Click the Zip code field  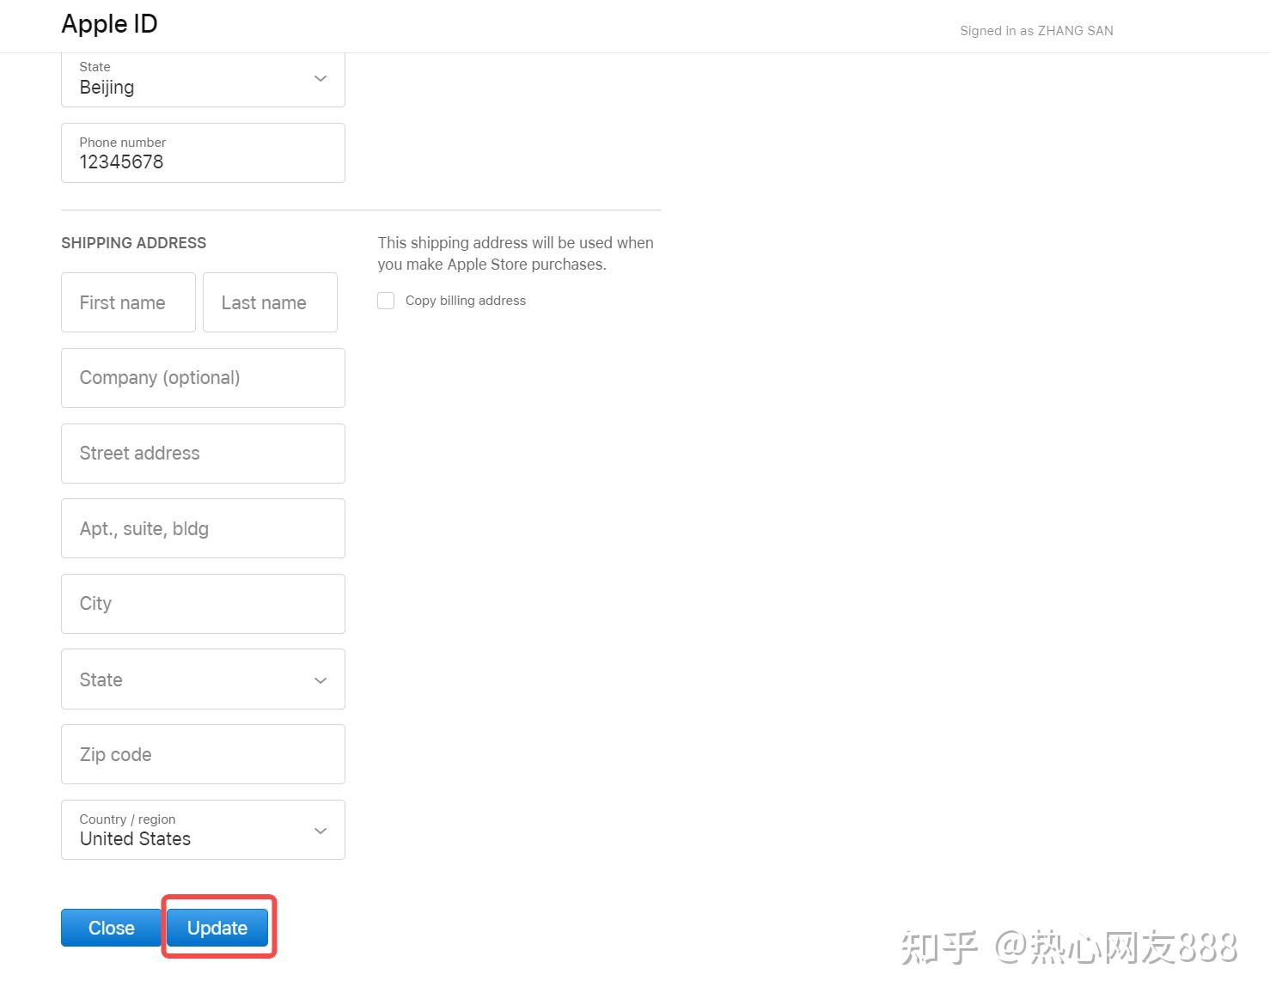pos(203,754)
